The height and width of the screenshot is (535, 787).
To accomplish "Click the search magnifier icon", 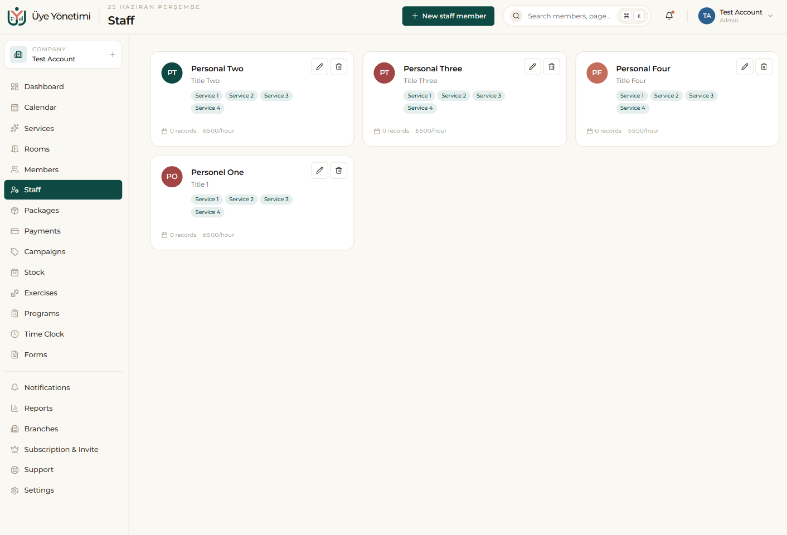I will click(516, 16).
